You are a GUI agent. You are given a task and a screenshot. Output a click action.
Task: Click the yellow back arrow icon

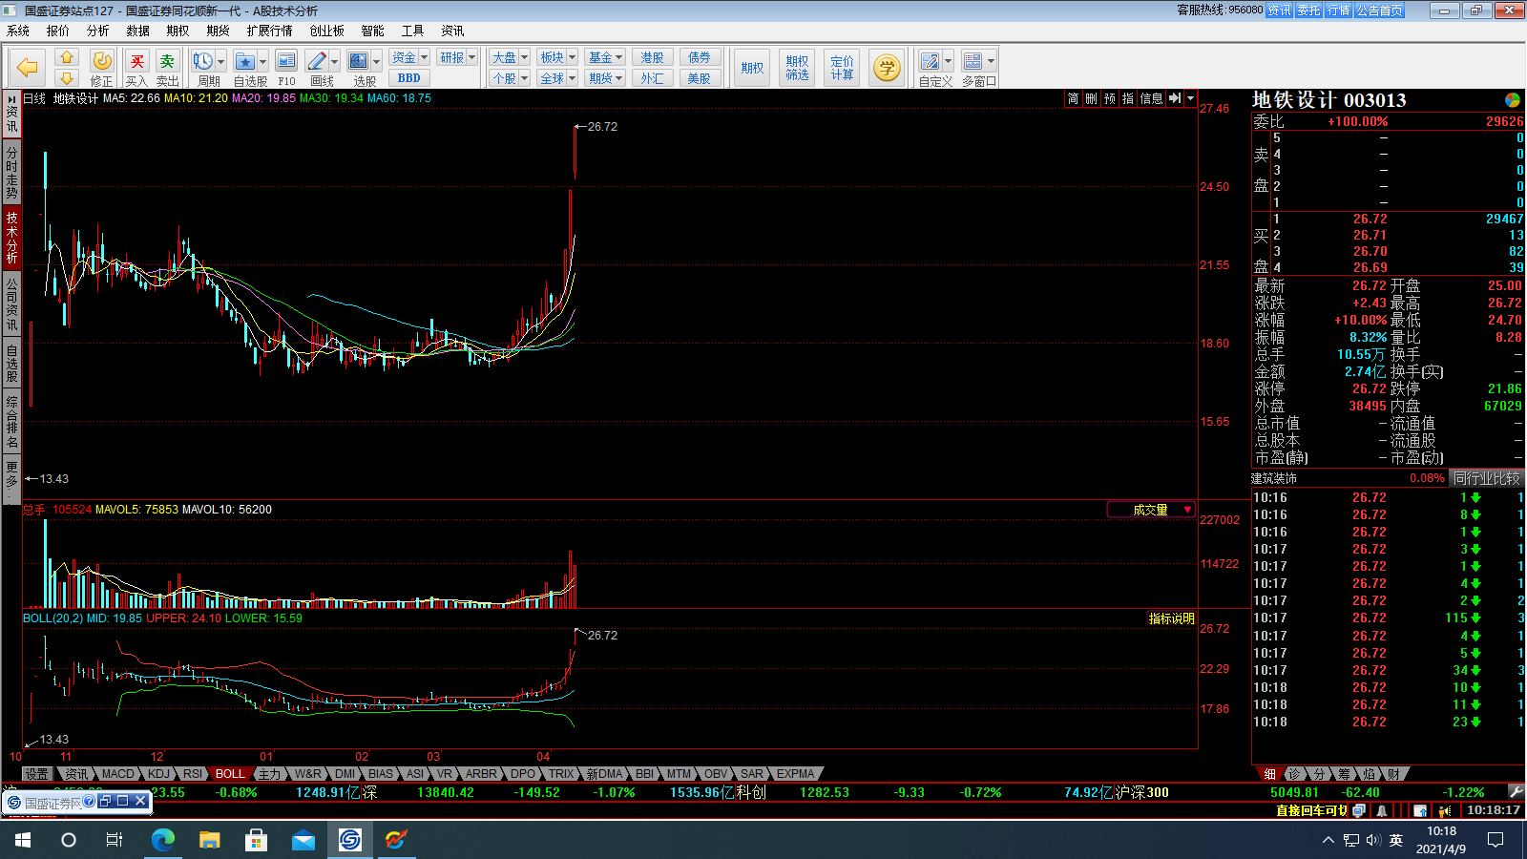point(27,68)
